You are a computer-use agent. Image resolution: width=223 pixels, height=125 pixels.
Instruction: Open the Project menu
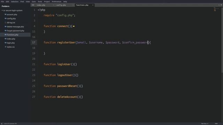[47, 1]
